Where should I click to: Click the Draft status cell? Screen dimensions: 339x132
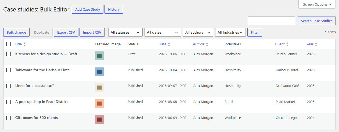point(132,54)
